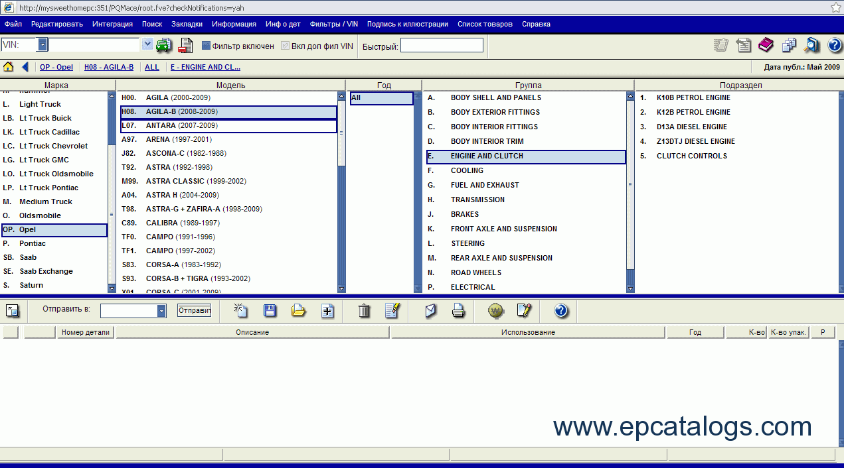
Task: Click the magnifier search icon in top toolbar
Action: click(811, 45)
